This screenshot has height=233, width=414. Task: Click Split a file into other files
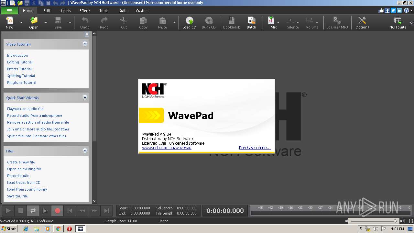(37, 136)
